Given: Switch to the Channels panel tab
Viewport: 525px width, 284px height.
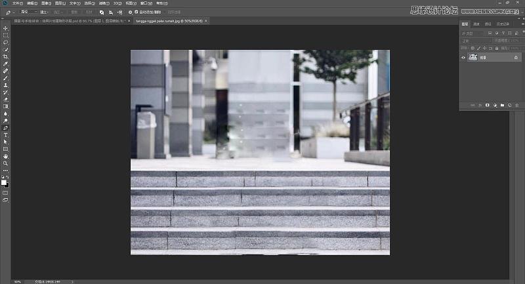Looking at the screenshot, I should click(476, 24).
